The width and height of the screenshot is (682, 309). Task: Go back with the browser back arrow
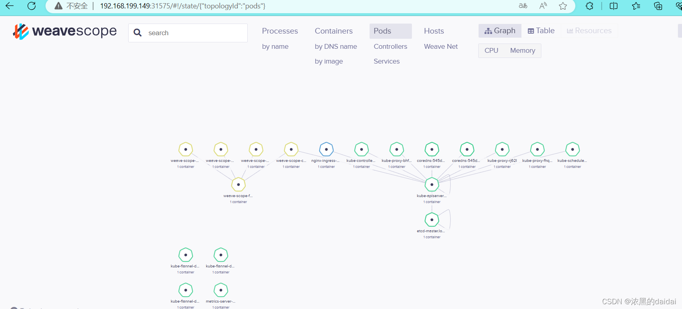point(10,6)
